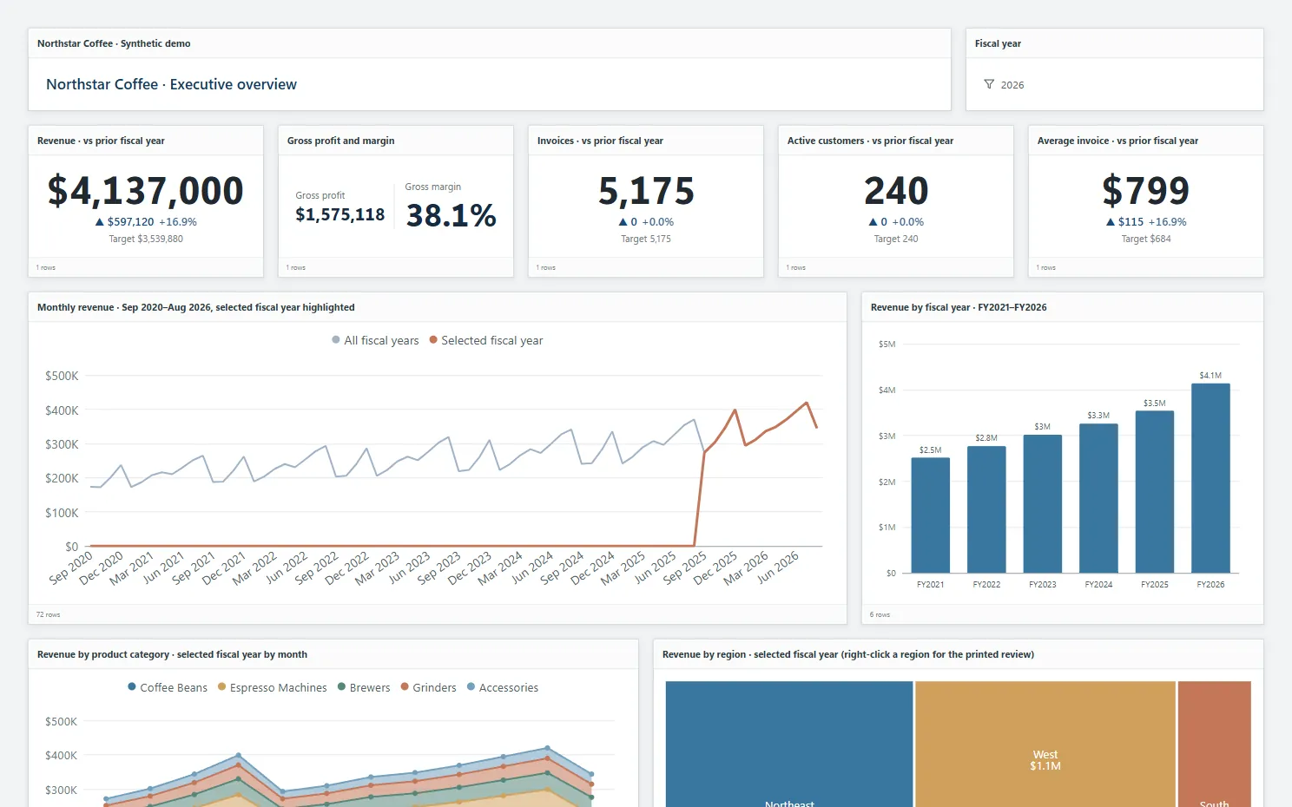Select the FY2021 revenue bar
Screen dimensions: 1292x807
coord(931,515)
